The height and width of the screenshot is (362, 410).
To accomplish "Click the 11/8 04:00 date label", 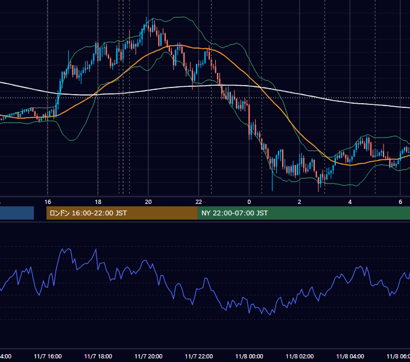I will [x=350, y=356].
